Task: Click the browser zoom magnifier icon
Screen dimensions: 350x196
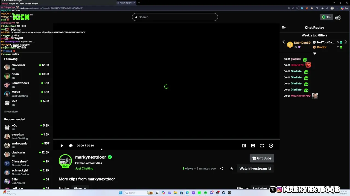Action: pyautogui.click(x=289, y=8)
